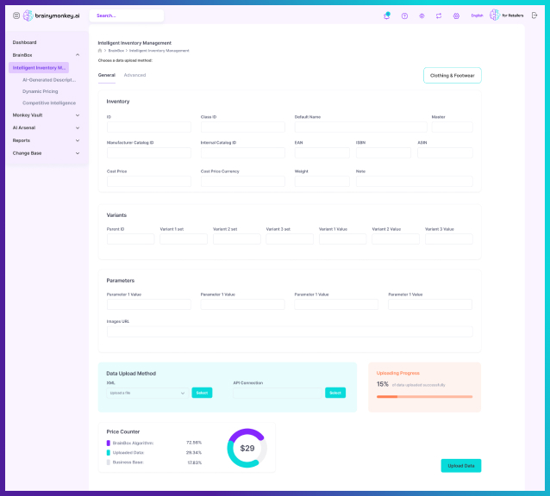Open settings via the header gear icon
This screenshot has width=550, height=496.
[x=456, y=15]
